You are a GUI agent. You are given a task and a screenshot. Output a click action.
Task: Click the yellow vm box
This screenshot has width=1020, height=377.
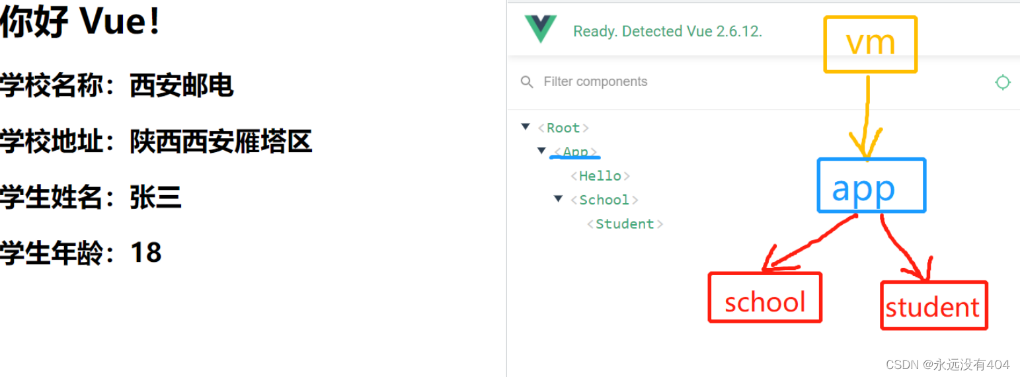tap(871, 44)
